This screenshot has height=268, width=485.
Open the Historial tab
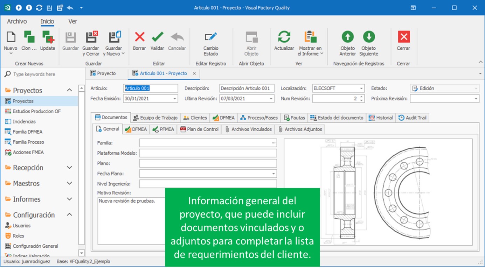tap(381, 118)
